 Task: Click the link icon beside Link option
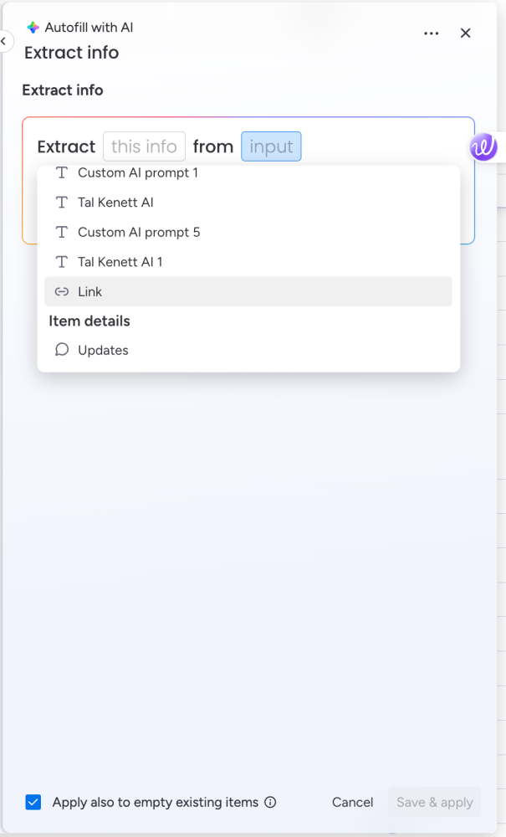(x=61, y=292)
